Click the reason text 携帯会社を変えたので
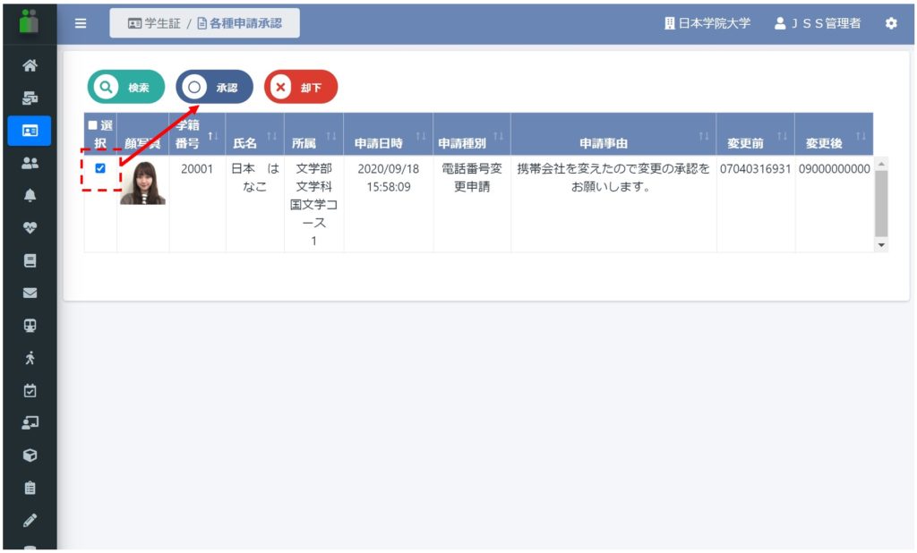Viewport: 917px width, 553px height. pos(613,178)
